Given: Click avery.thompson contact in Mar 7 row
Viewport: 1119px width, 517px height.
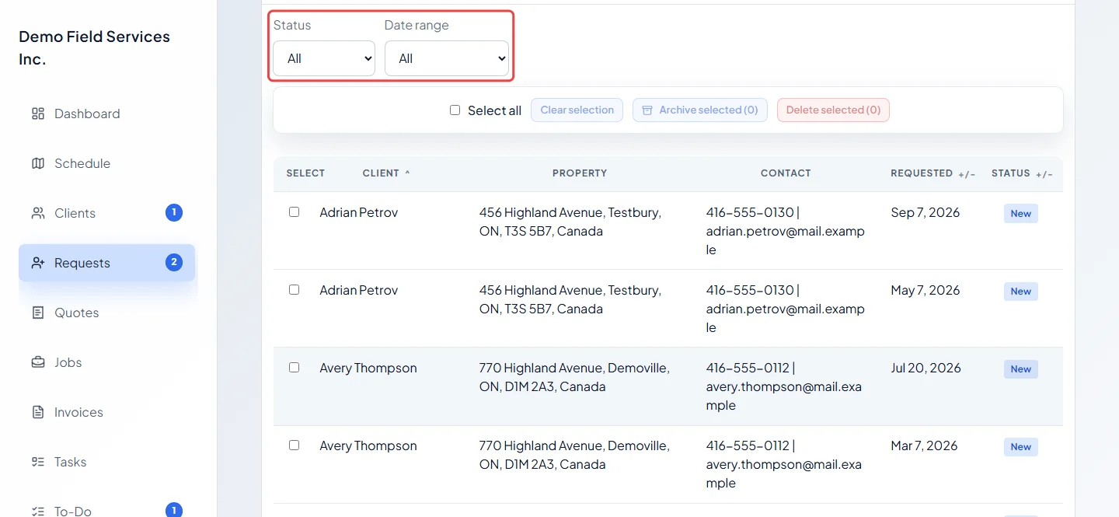Looking at the screenshot, I should [783, 464].
